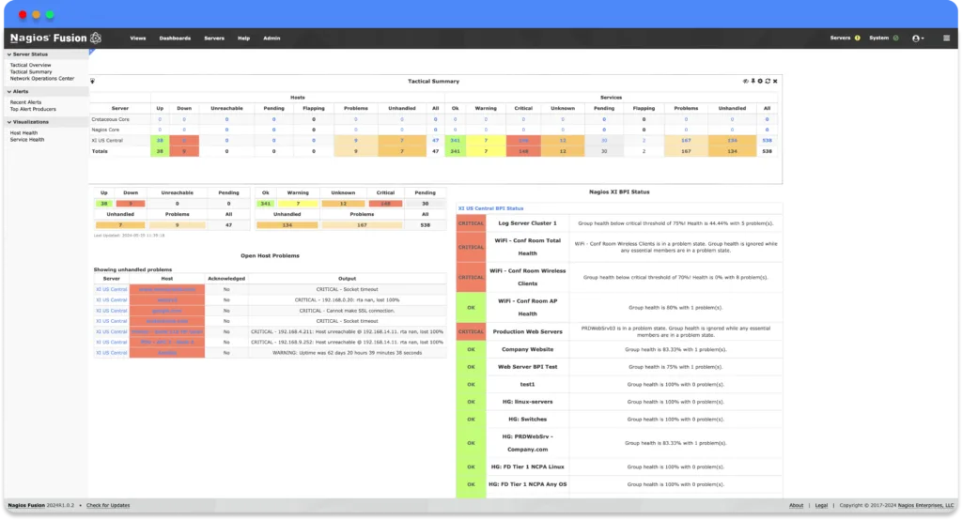Open the About footer link
The height and width of the screenshot is (520, 962).
coord(796,505)
